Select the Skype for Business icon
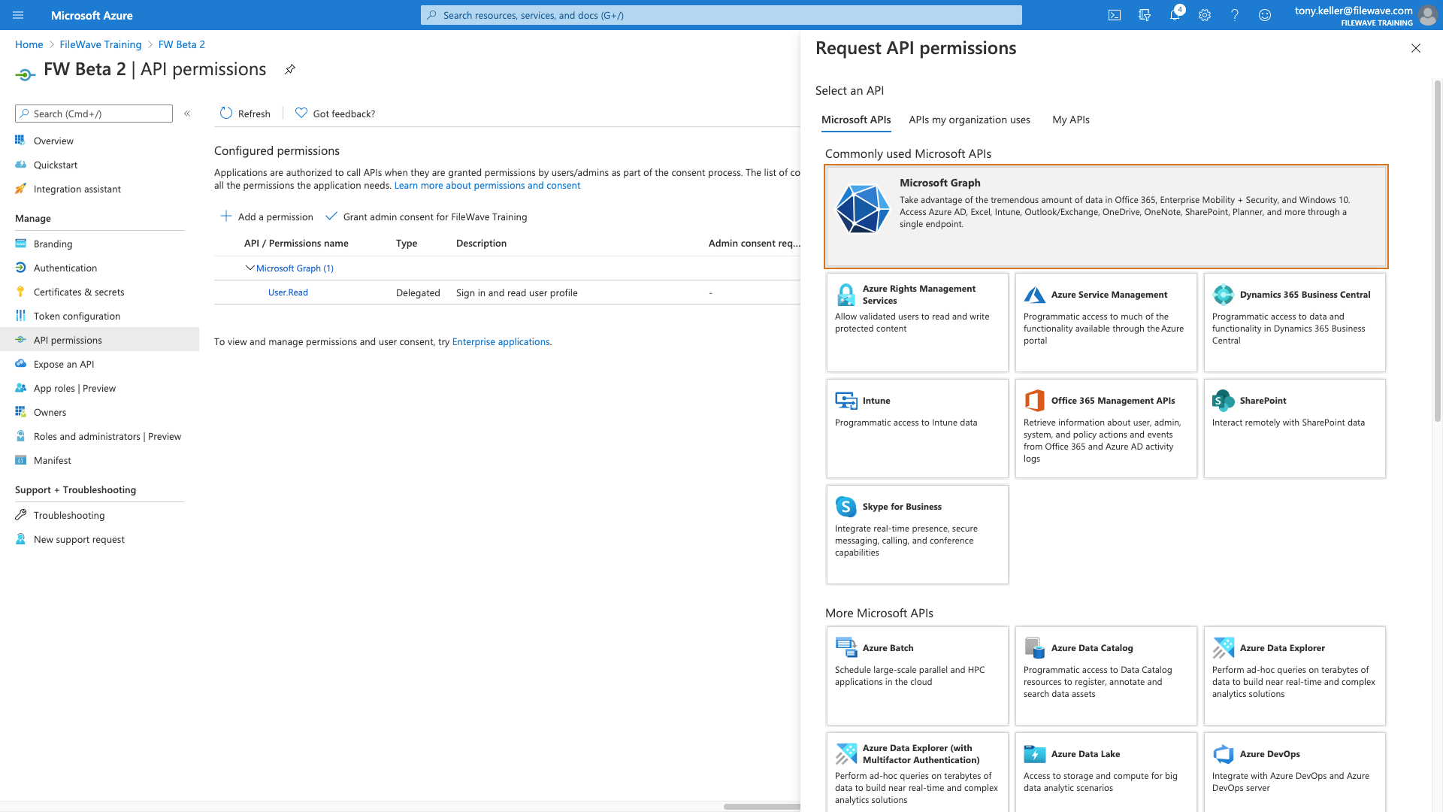Image resolution: width=1443 pixels, height=812 pixels. click(846, 507)
